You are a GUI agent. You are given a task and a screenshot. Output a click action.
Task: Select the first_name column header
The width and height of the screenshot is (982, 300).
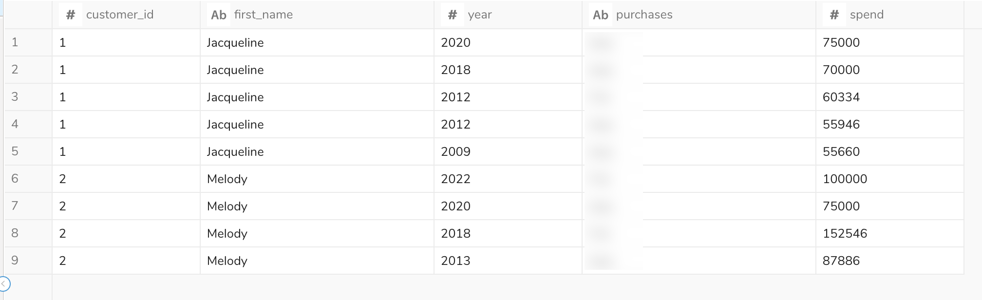click(264, 15)
